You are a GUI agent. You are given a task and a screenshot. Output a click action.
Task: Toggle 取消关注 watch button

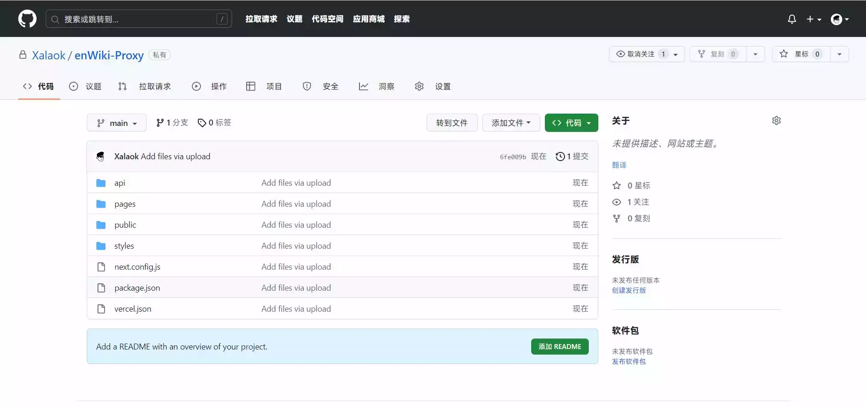[647, 54]
